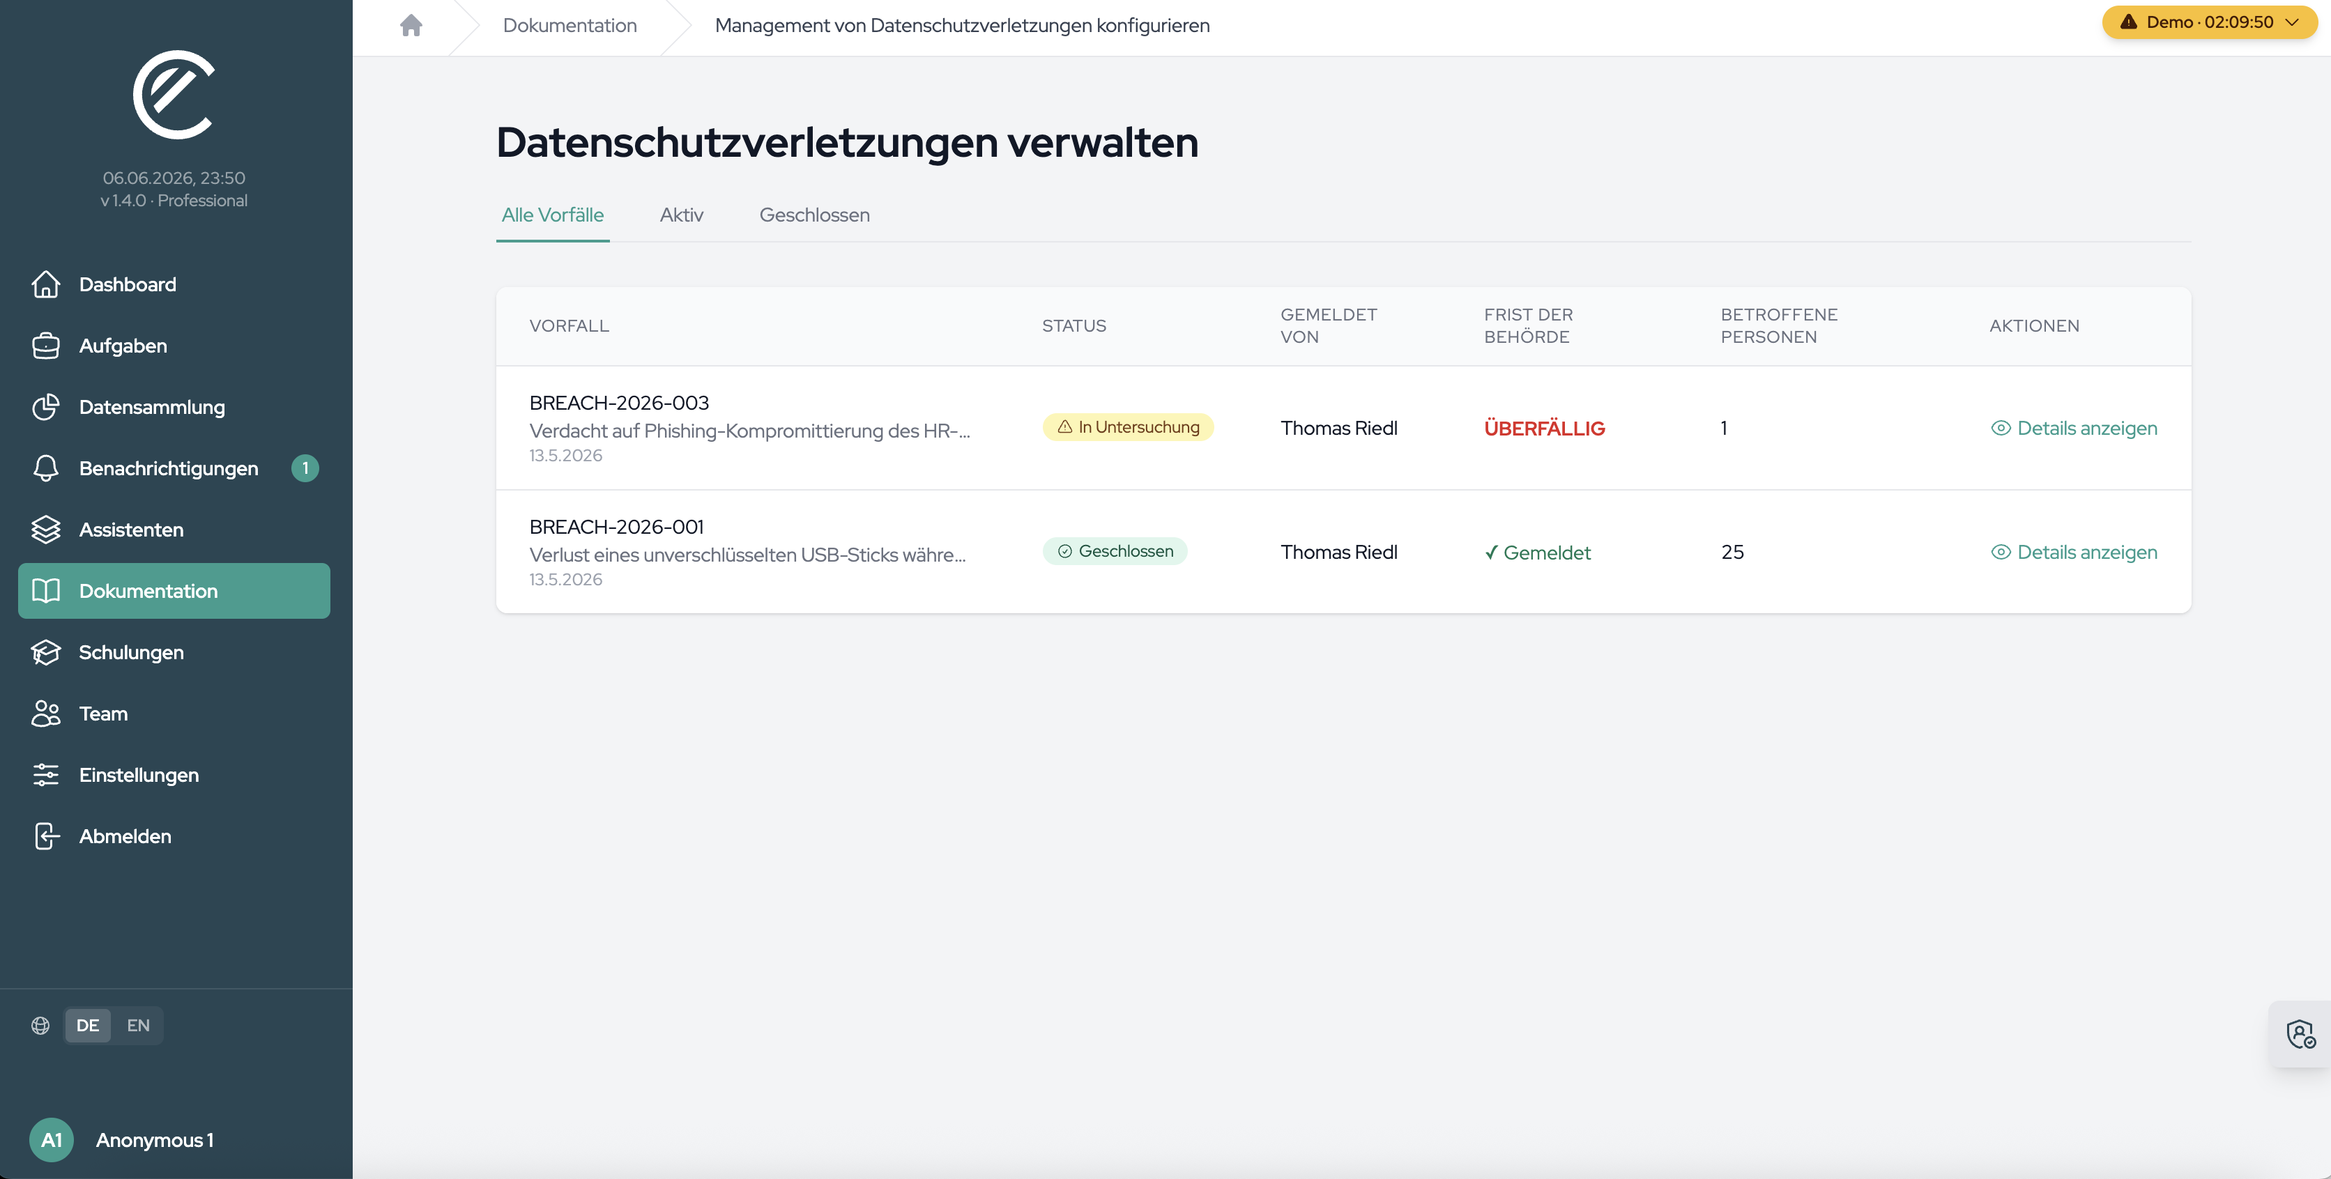2331x1179 pixels.
Task: View details for BREACH-2026-003
Action: [2074, 428]
